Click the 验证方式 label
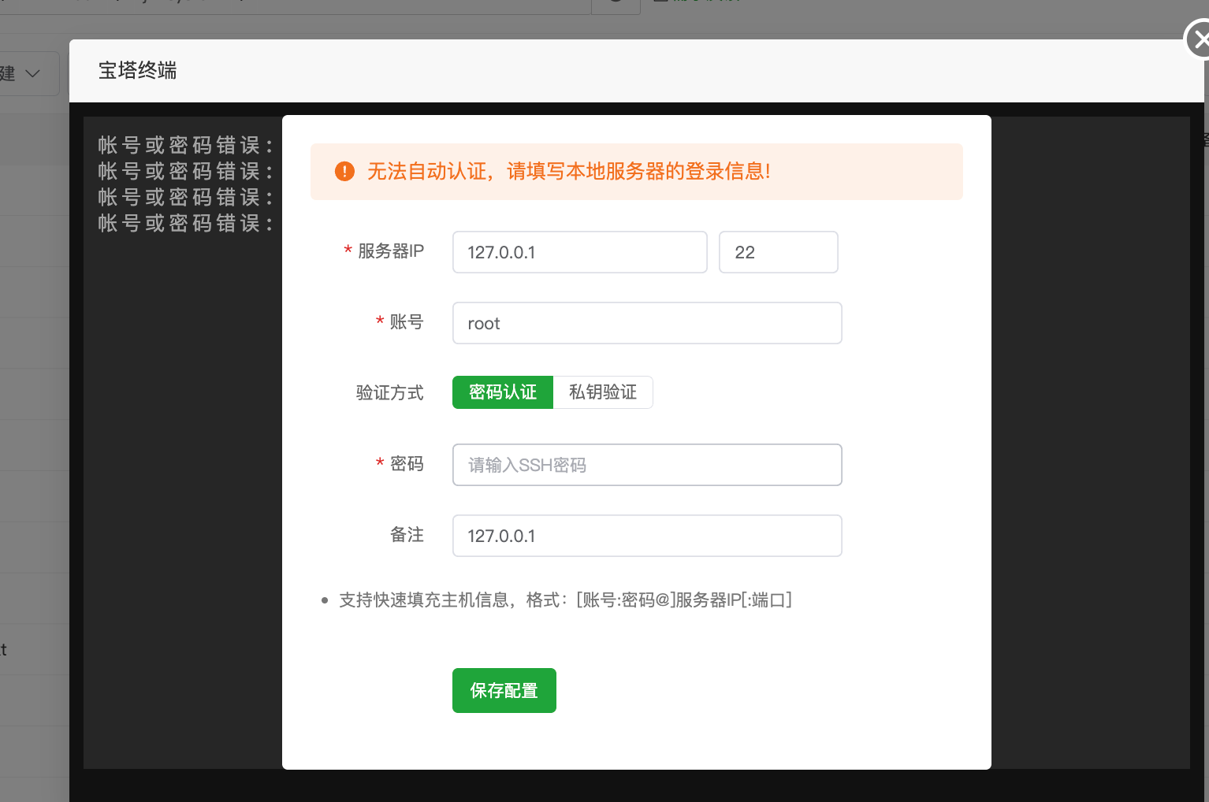Viewport: 1209px width, 802px height. click(x=390, y=392)
